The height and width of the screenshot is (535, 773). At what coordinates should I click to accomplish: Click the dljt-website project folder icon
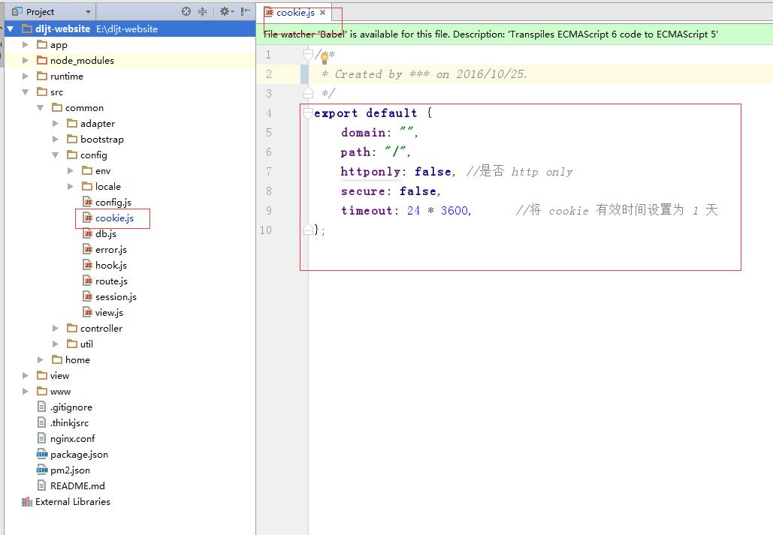pyautogui.click(x=27, y=29)
